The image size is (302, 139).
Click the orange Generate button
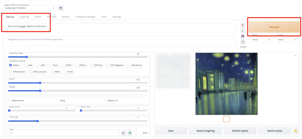click(x=274, y=27)
